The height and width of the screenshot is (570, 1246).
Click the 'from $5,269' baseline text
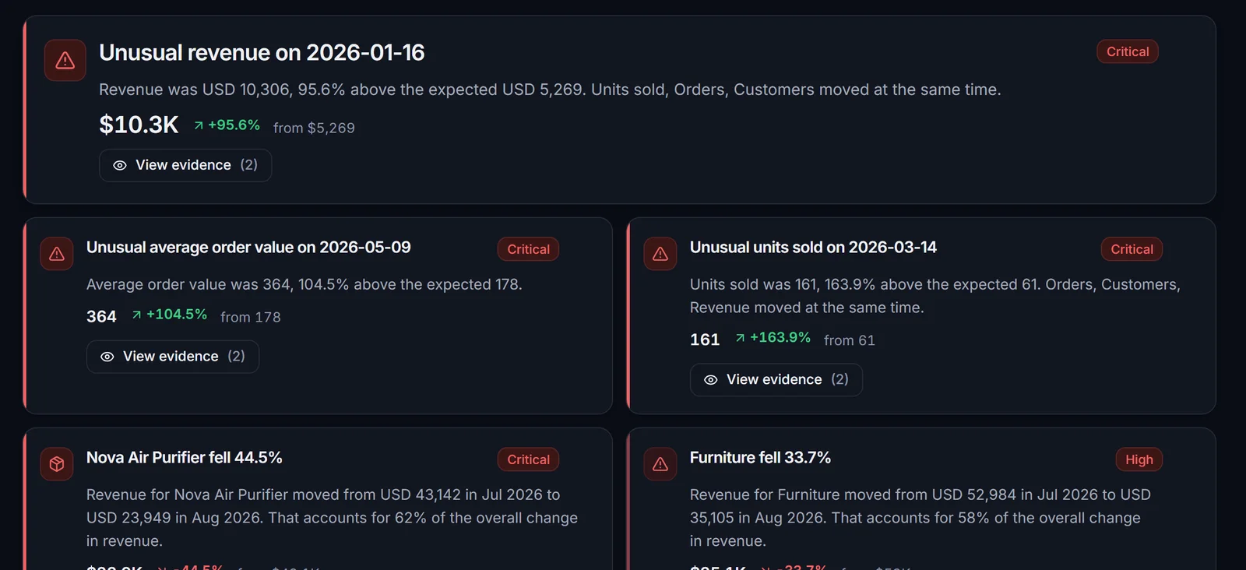point(314,128)
